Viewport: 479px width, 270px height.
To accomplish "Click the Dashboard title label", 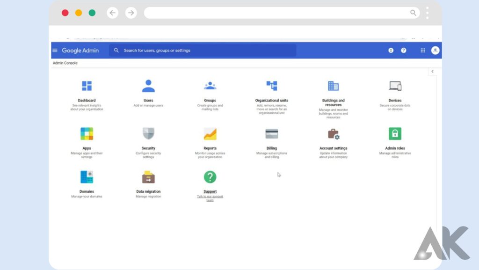I will (x=87, y=101).
